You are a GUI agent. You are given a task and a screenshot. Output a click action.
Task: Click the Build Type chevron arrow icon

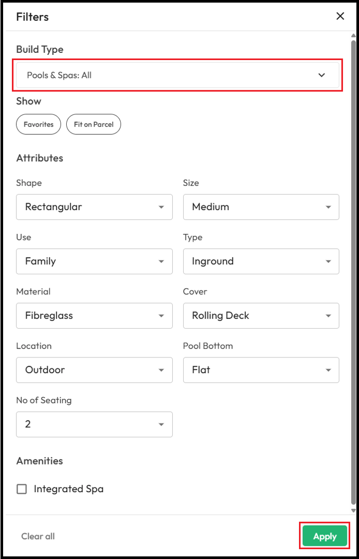pos(321,75)
